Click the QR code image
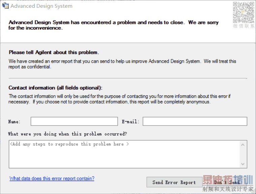 (244, 12)
